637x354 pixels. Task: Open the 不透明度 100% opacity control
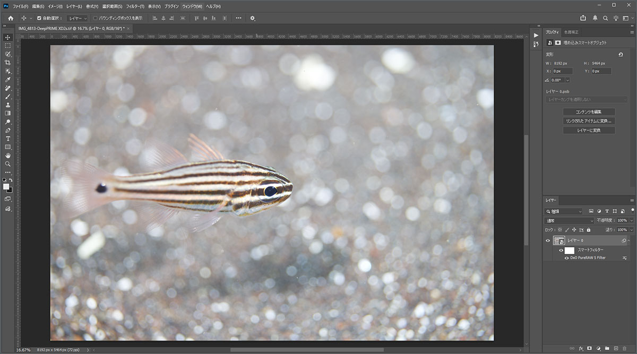click(x=621, y=220)
